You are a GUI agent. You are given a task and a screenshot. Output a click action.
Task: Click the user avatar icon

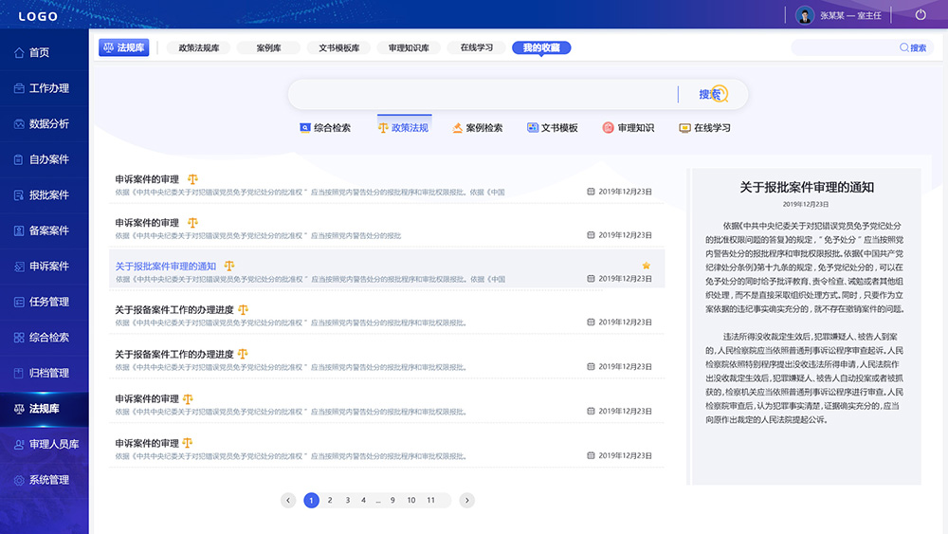pyautogui.click(x=805, y=15)
